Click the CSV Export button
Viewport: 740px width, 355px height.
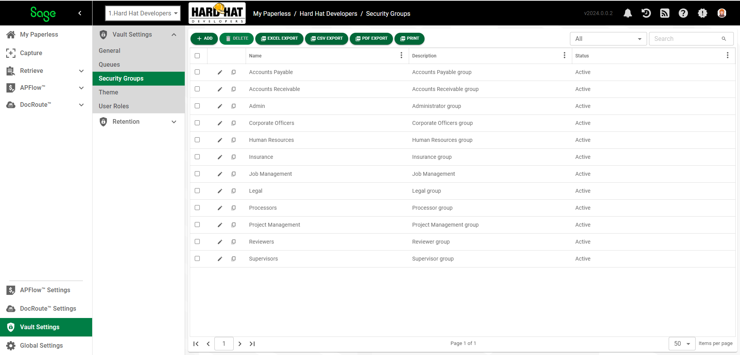point(327,39)
